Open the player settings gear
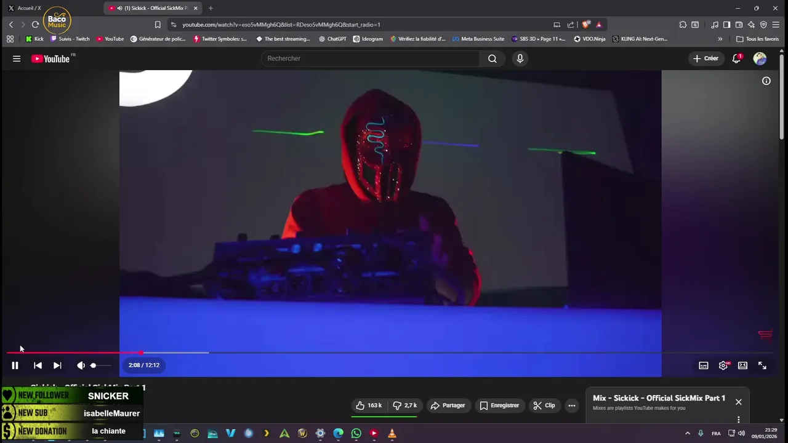This screenshot has width=788, height=443. tap(723, 365)
